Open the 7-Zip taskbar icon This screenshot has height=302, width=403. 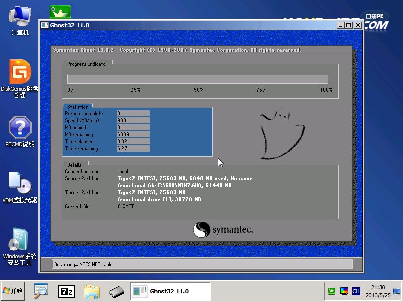click(x=66, y=291)
